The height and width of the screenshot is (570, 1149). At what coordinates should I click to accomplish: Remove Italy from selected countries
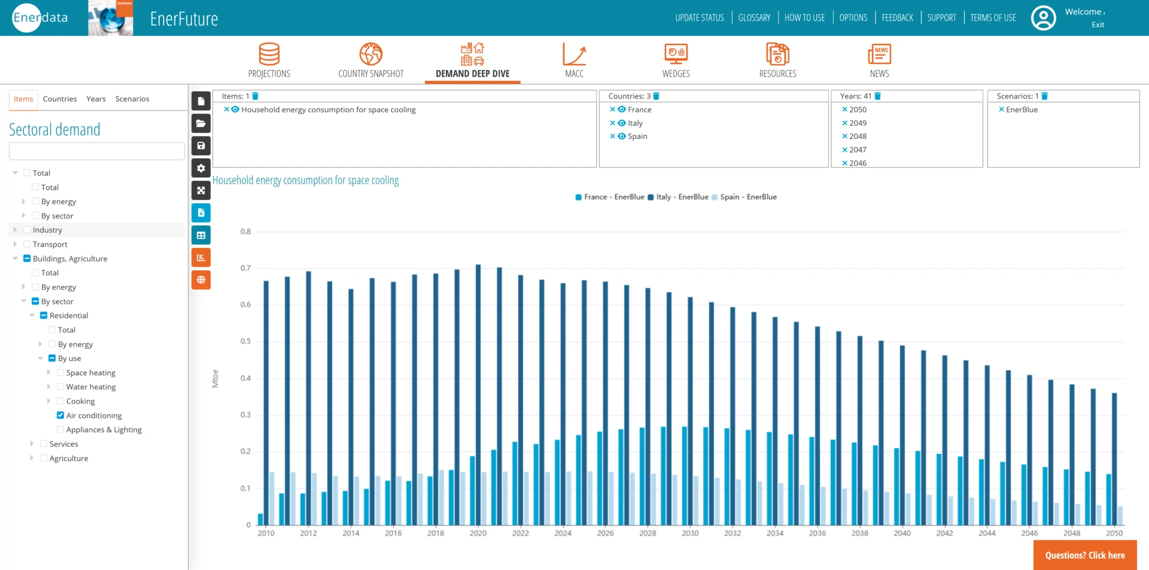[612, 123]
